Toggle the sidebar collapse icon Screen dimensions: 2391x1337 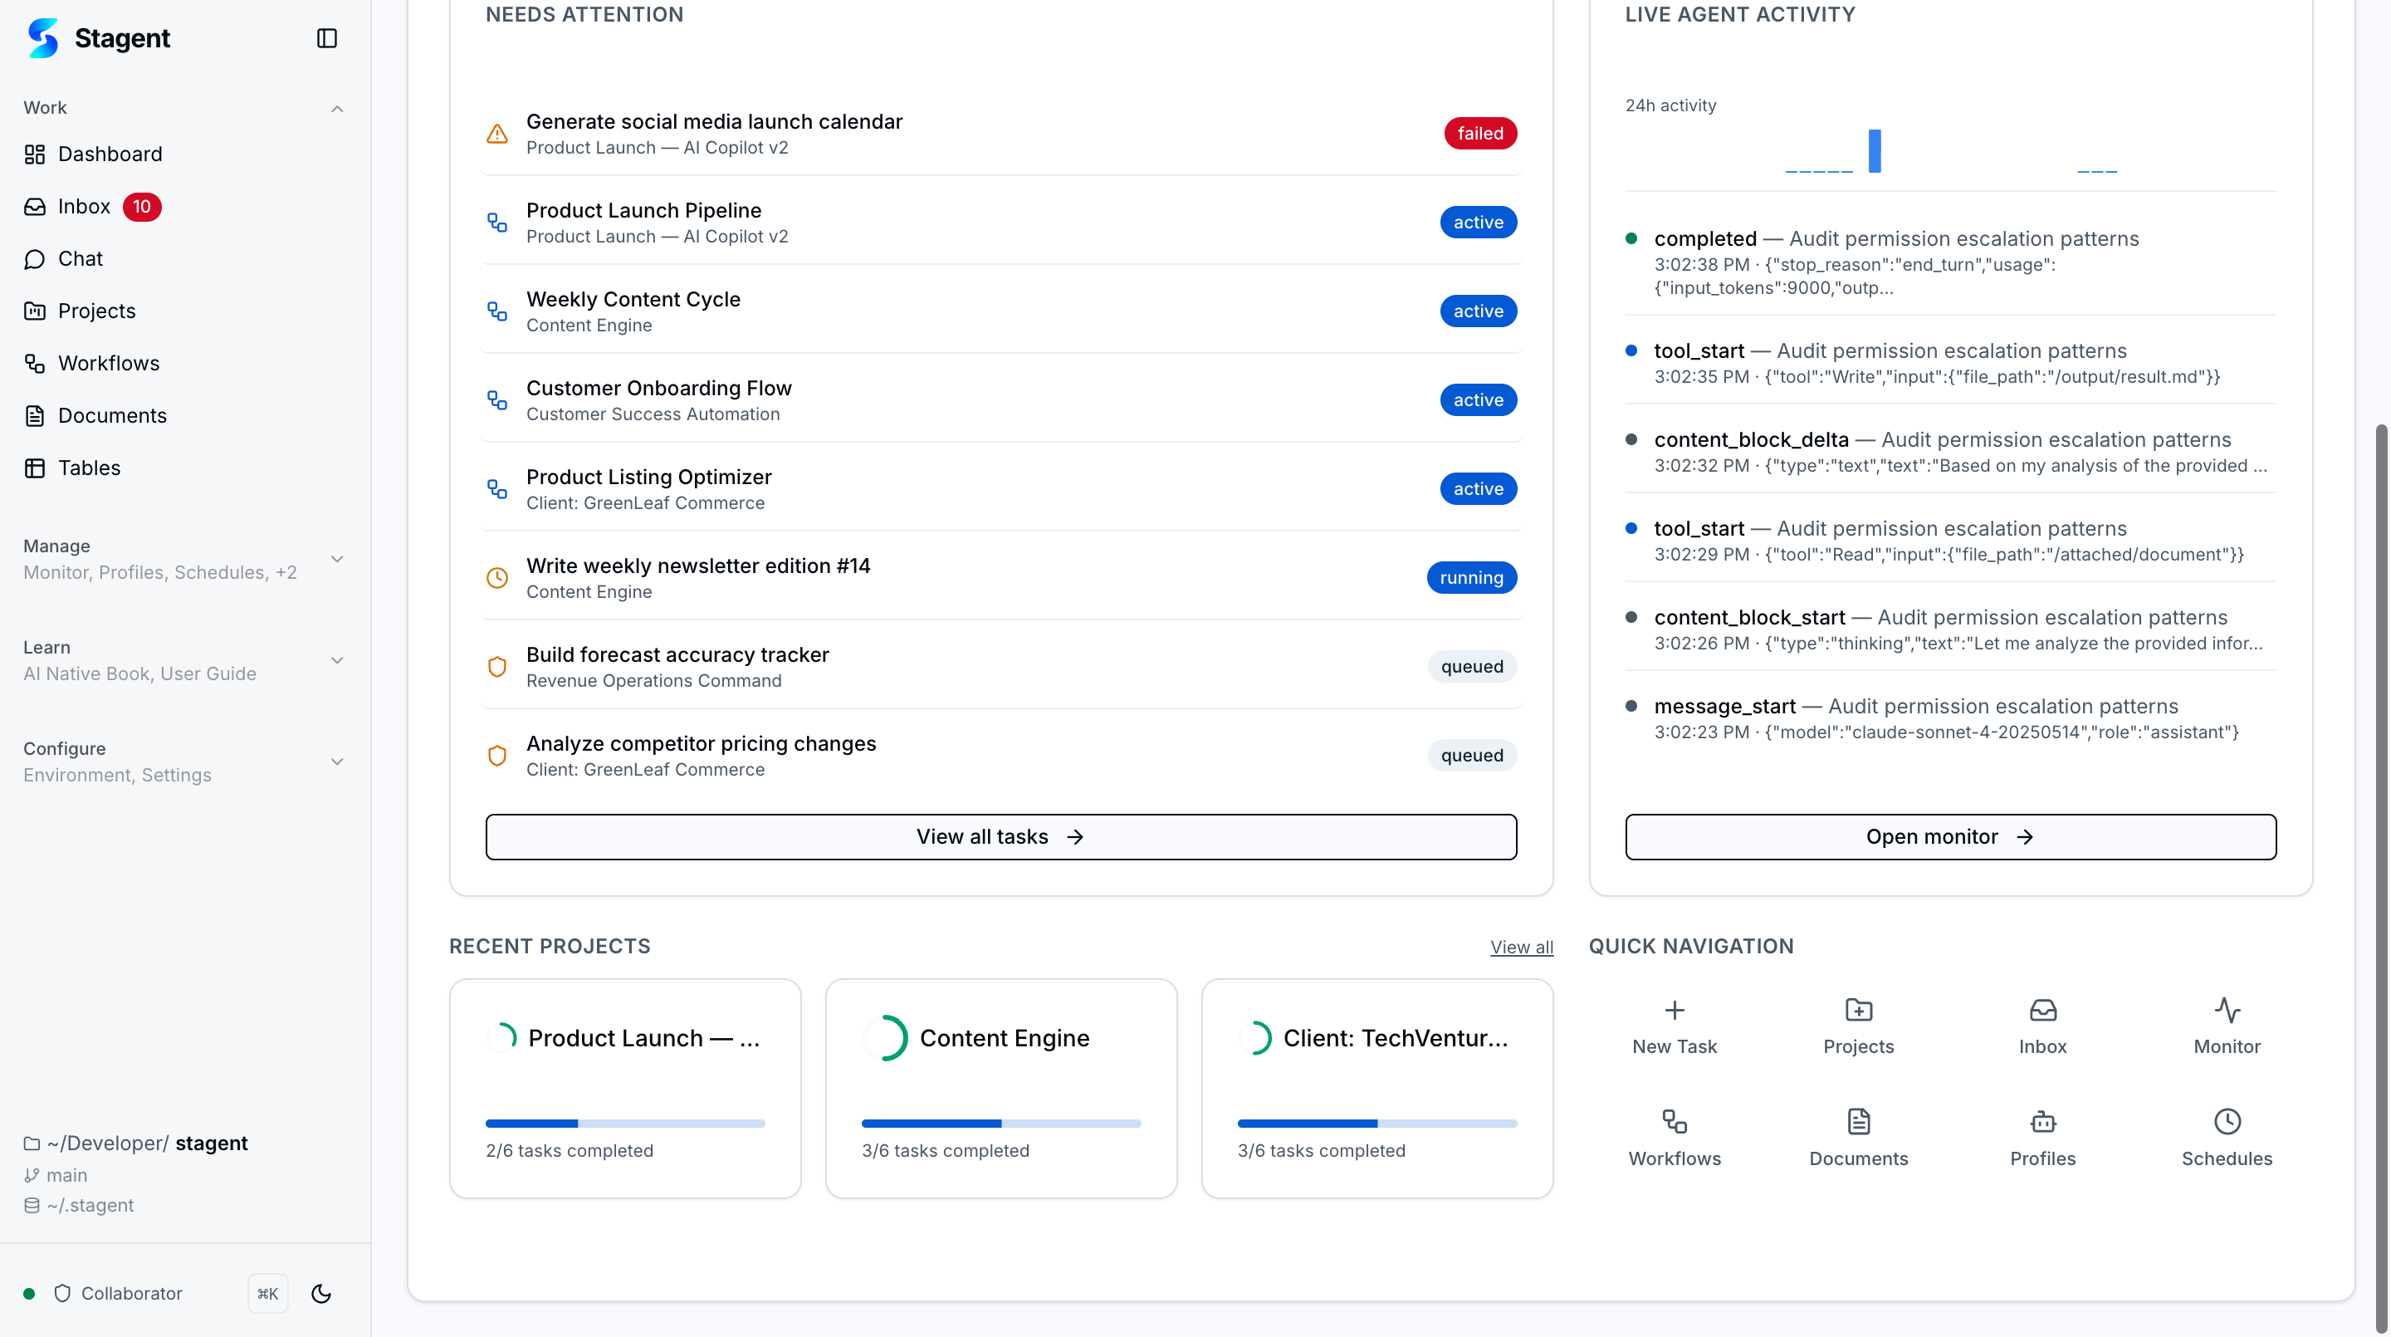pyautogui.click(x=327, y=38)
